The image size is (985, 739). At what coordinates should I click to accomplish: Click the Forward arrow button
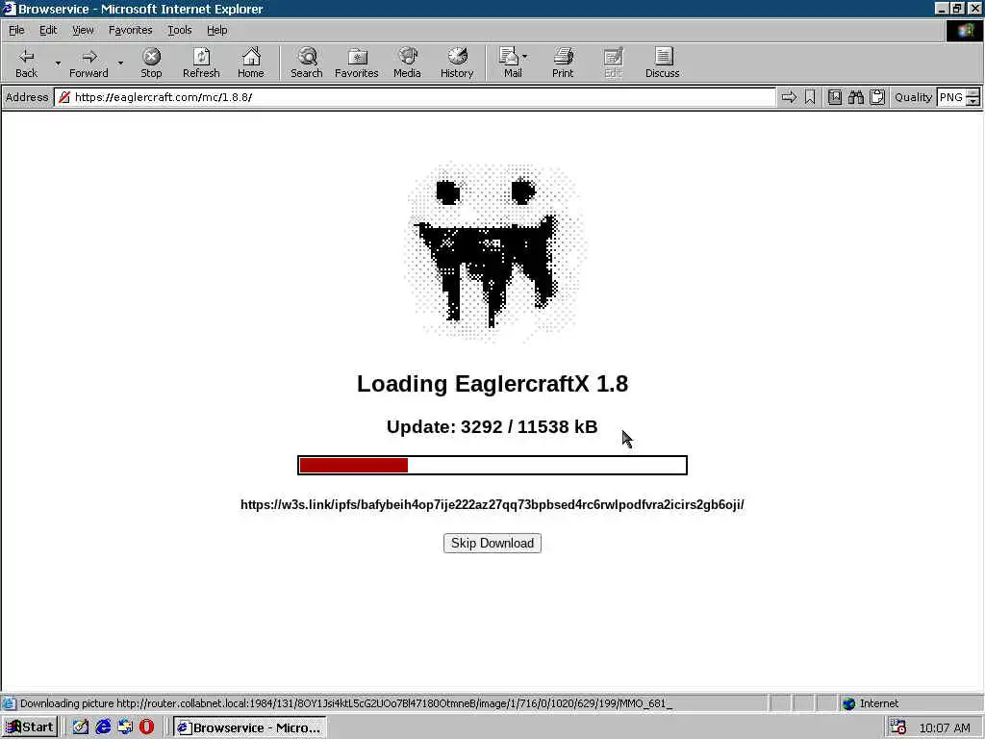[88, 63]
